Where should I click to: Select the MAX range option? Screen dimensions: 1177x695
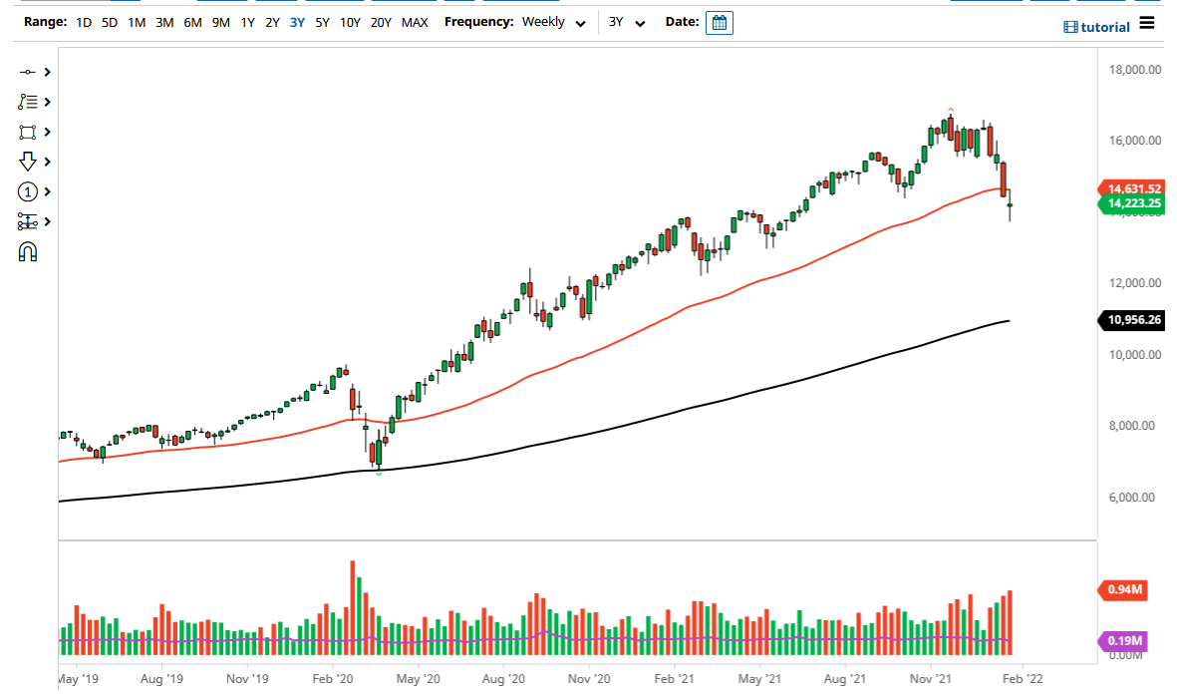(415, 21)
